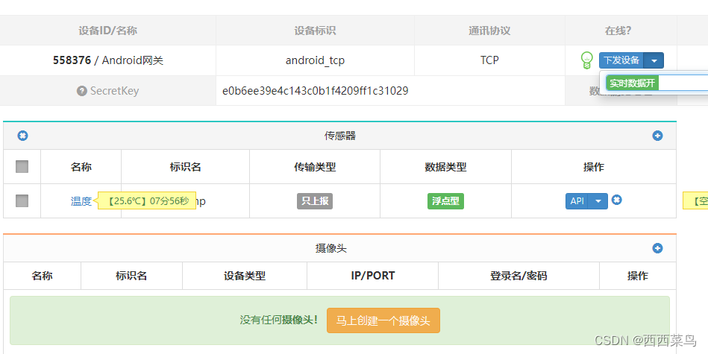Add a sensor with the plus icon
Image resolution: width=708 pixels, height=354 pixels.
click(x=657, y=136)
